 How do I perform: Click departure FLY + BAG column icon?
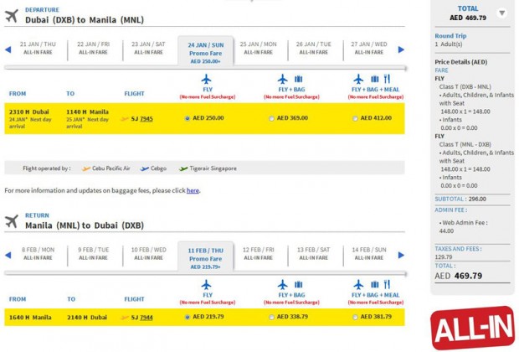(290, 80)
